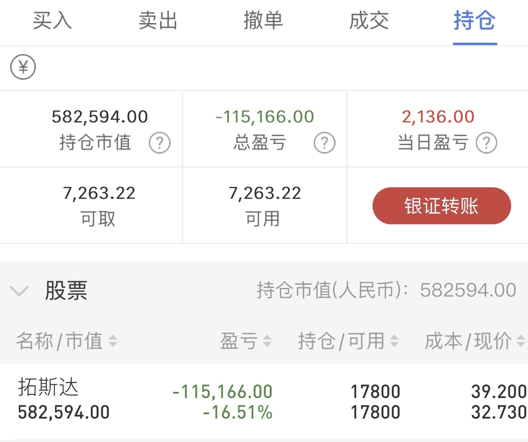This screenshot has width=528, height=442.
Task: Open help icon beside 总盈亏
Action: (x=324, y=143)
